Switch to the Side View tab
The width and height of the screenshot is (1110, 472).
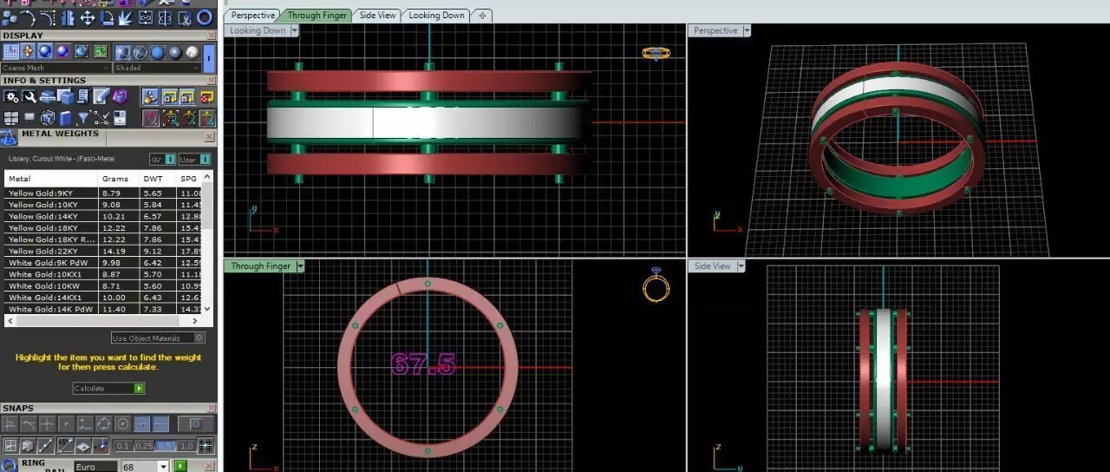[x=377, y=15]
